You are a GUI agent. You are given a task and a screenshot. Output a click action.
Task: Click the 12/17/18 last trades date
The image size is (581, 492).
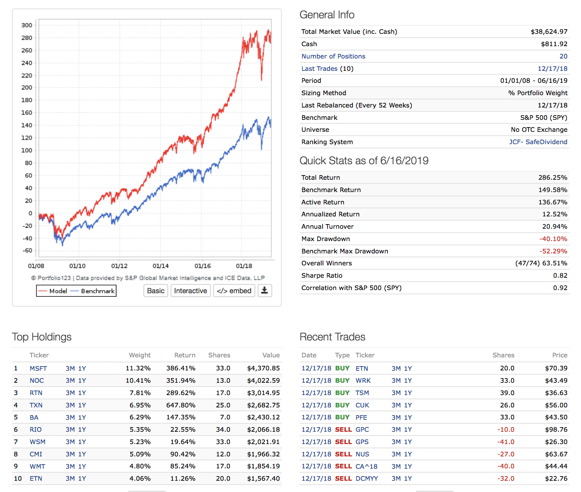552,69
